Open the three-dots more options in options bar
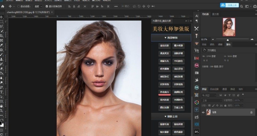This screenshot has width=257, height=136. (x=116, y=6)
